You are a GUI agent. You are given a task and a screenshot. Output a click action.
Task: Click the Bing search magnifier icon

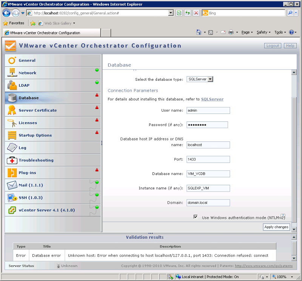click(x=290, y=13)
